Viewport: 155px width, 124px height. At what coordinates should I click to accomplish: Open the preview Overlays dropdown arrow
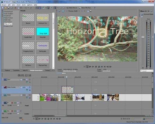(85, 11)
